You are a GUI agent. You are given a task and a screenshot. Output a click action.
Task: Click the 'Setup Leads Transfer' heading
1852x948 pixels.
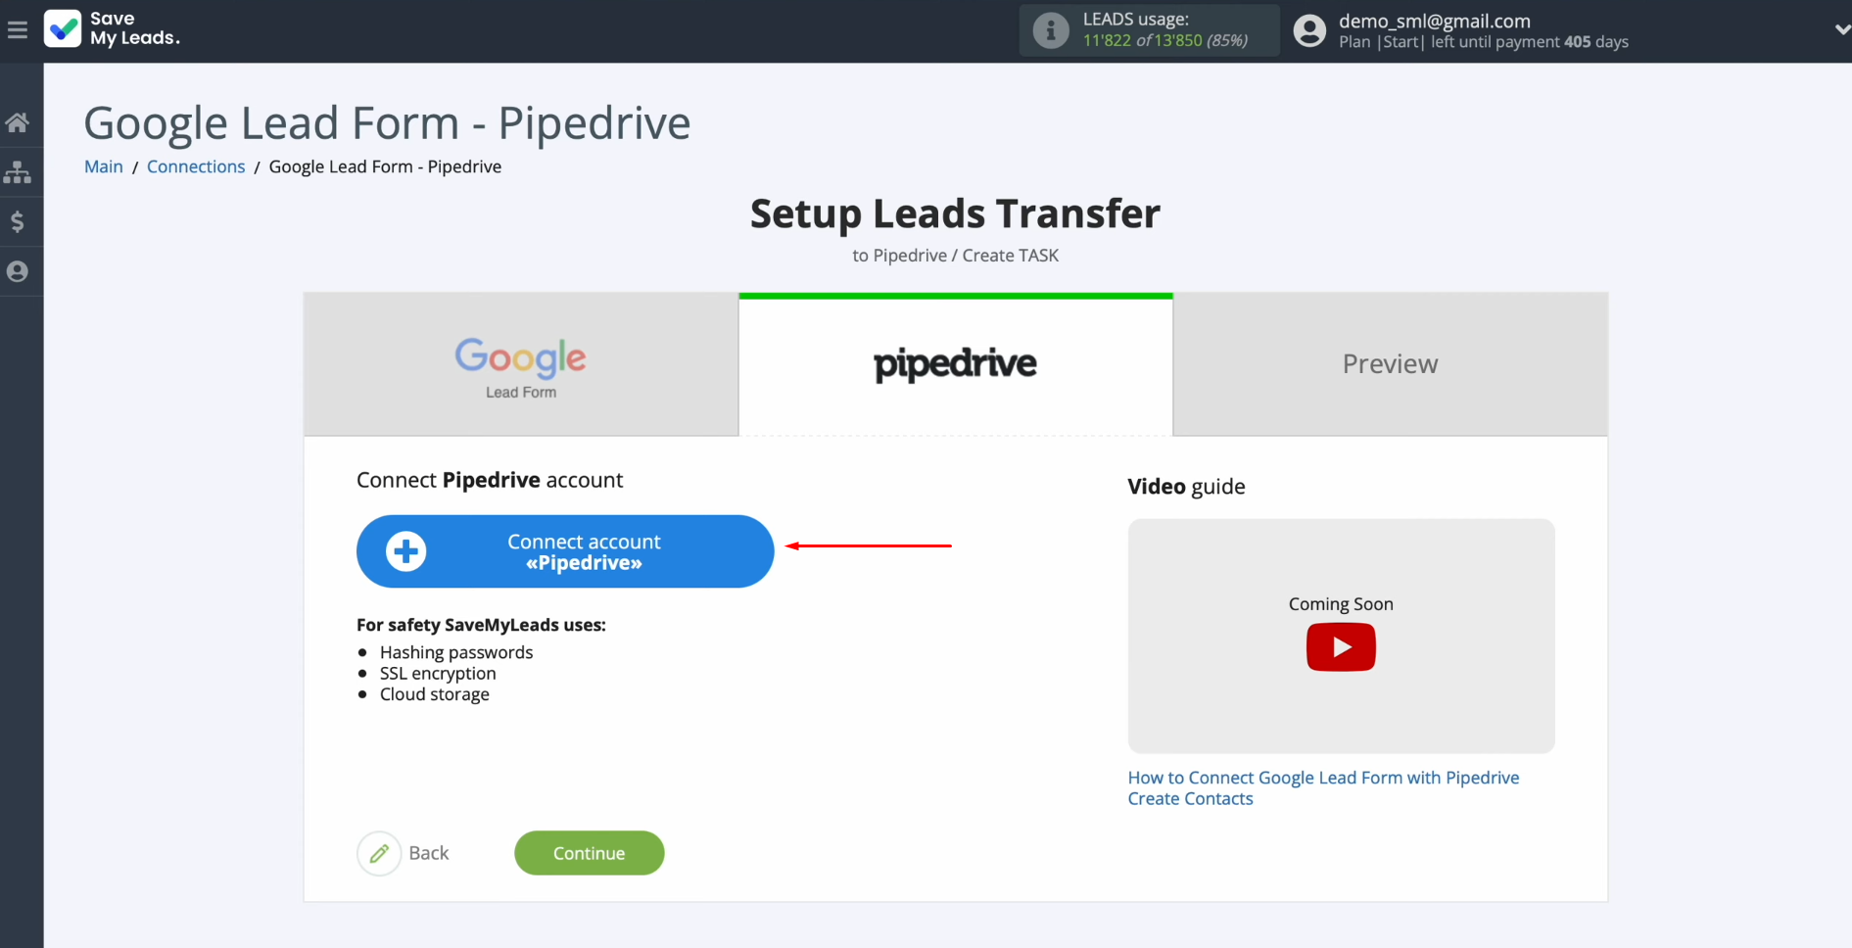coord(956,213)
